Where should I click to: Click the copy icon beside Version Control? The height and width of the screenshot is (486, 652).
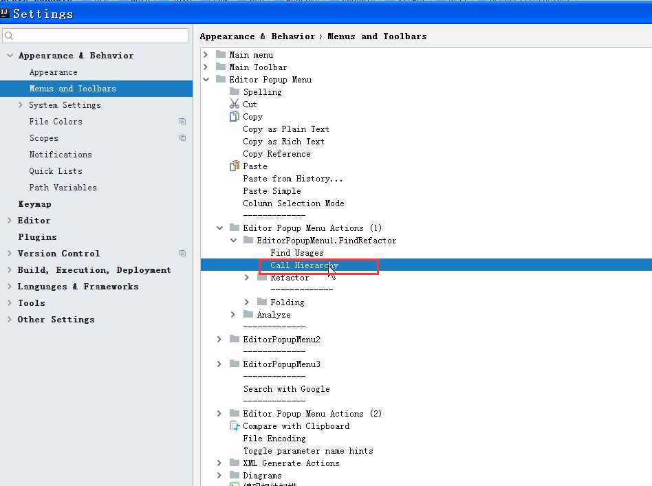(182, 253)
